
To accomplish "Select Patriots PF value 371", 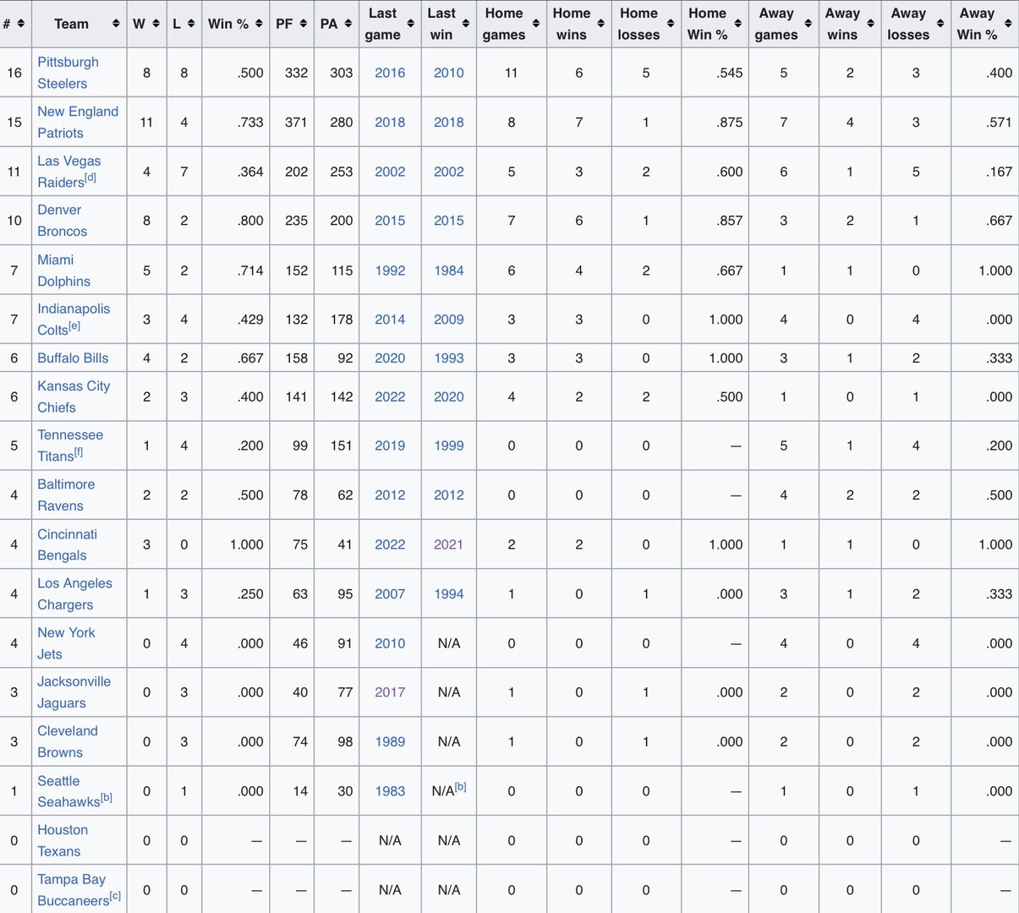I will pyautogui.click(x=297, y=122).
